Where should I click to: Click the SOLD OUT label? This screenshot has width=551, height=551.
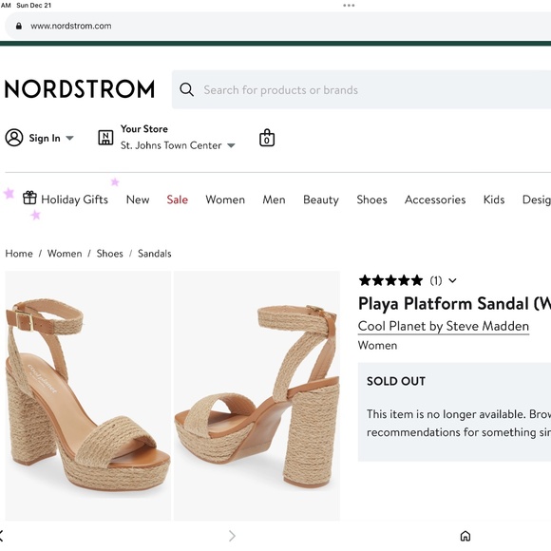(x=396, y=381)
